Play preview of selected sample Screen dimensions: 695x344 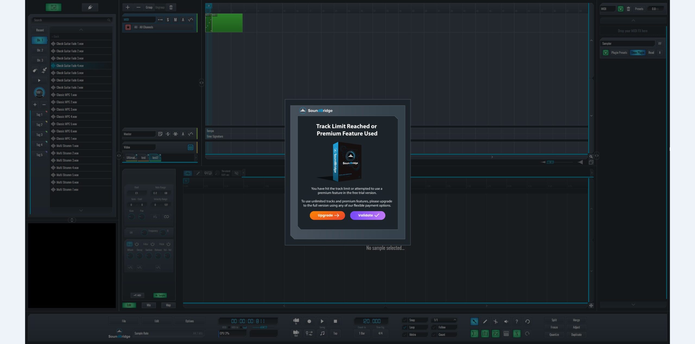[x=39, y=80]
